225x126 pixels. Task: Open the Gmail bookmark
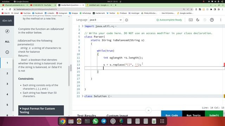pyautogui.click(x=15, y=13)
